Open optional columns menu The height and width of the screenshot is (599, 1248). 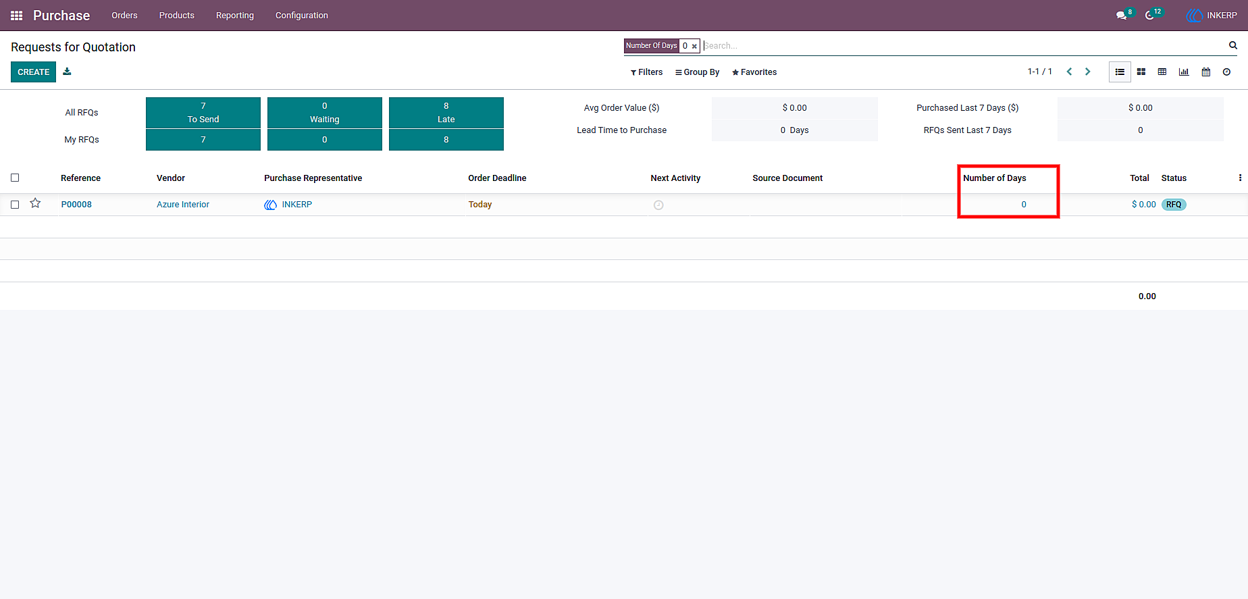(1240, 178)
